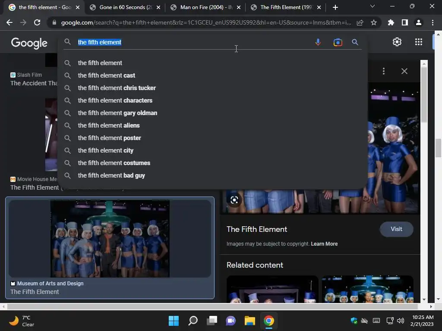Choose first suggestion 'the fifth element'
This screenshot has height=331, width=442.
point(212,63)
